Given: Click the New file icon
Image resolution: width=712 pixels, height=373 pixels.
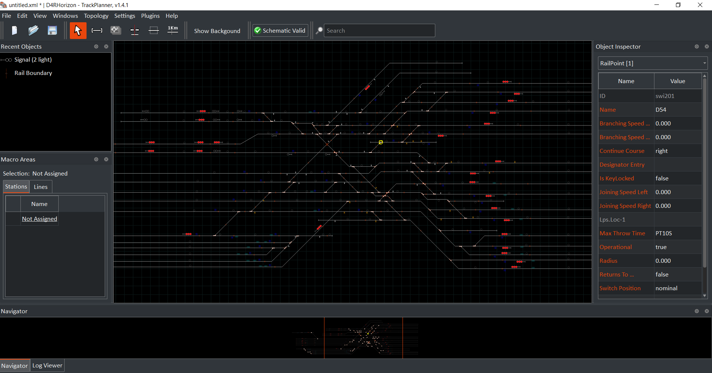Looking at the screenshot, I should click(x=14, y=30).
